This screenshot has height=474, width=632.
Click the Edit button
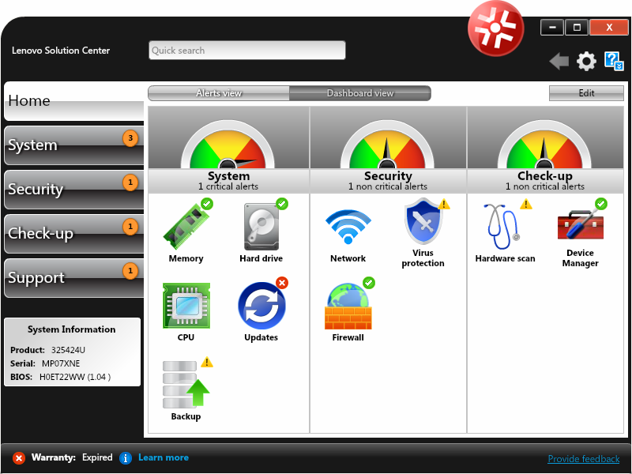click(x=586, y=93)
